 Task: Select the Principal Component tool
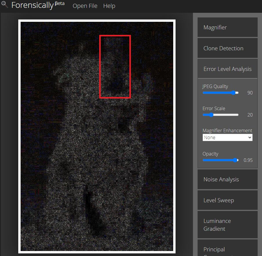227,249
